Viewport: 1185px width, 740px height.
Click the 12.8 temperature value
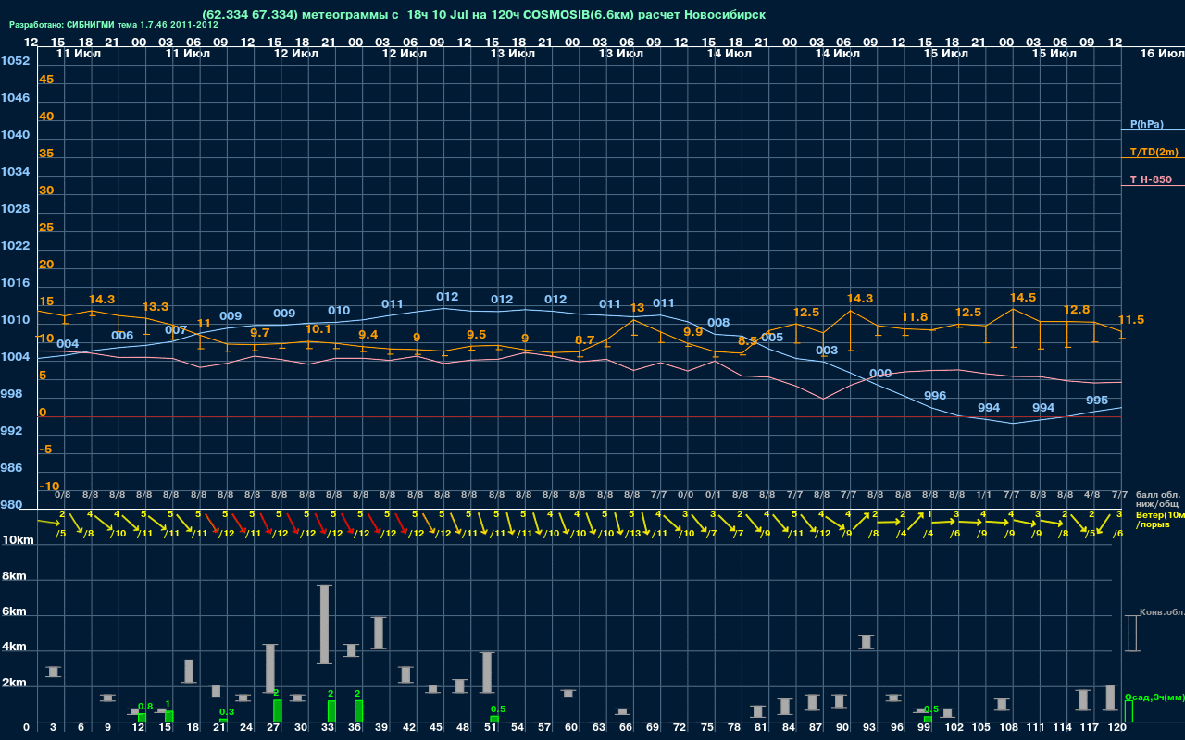(1077, 309)
